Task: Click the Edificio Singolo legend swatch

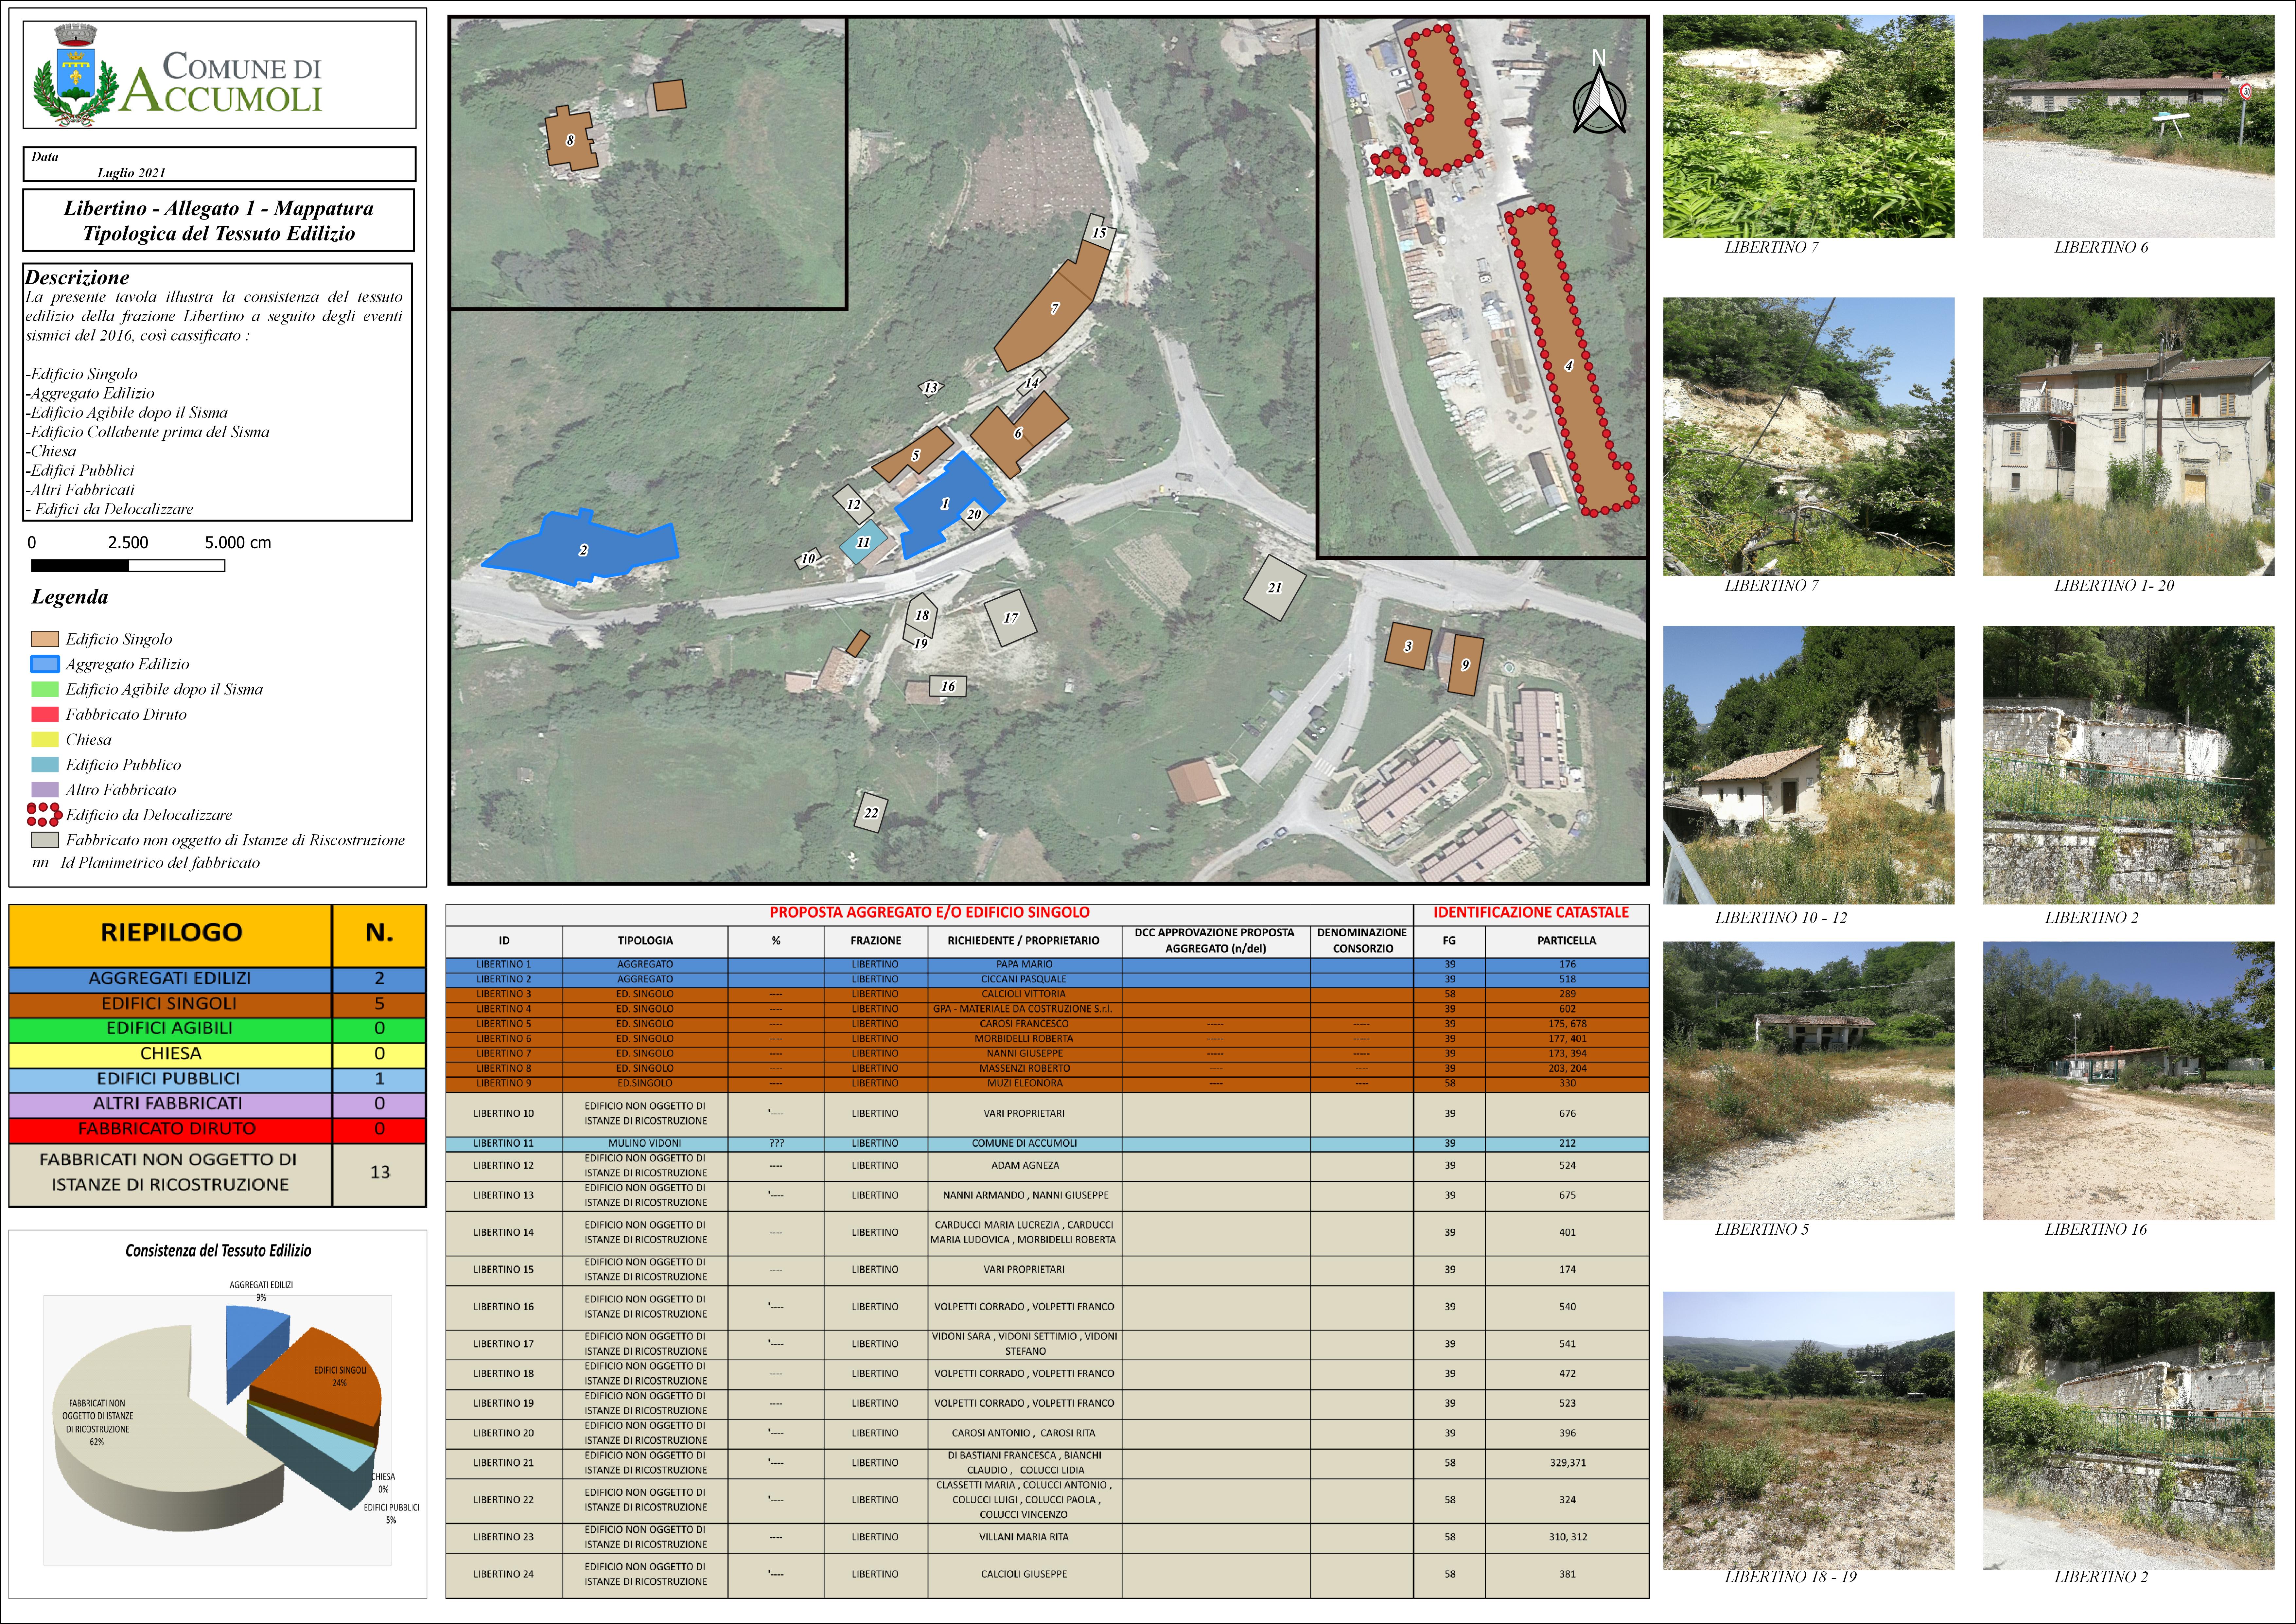Action: 45,639
